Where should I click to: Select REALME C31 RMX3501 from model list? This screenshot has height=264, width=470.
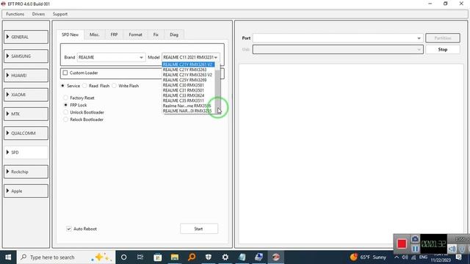tap(189, 90)
